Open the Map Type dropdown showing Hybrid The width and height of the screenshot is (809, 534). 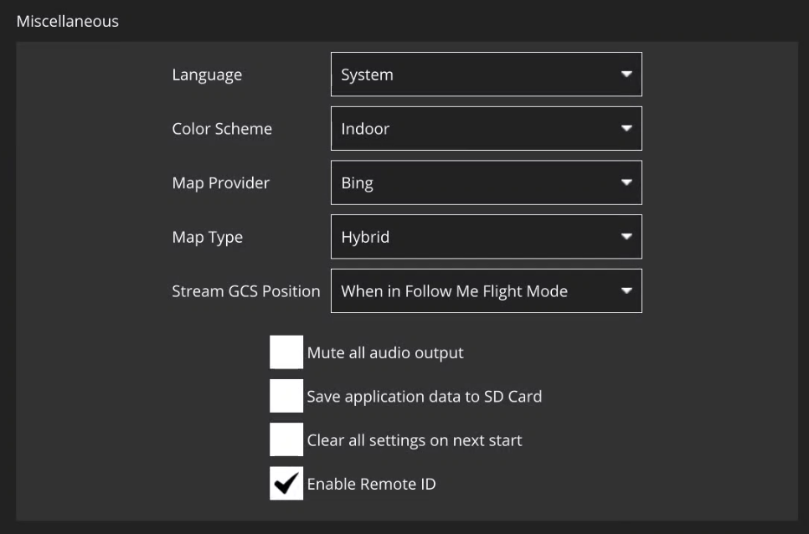486,237
